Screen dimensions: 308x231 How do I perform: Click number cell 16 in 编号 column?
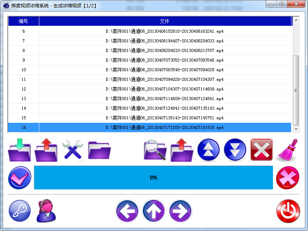(x=23, y=127)
